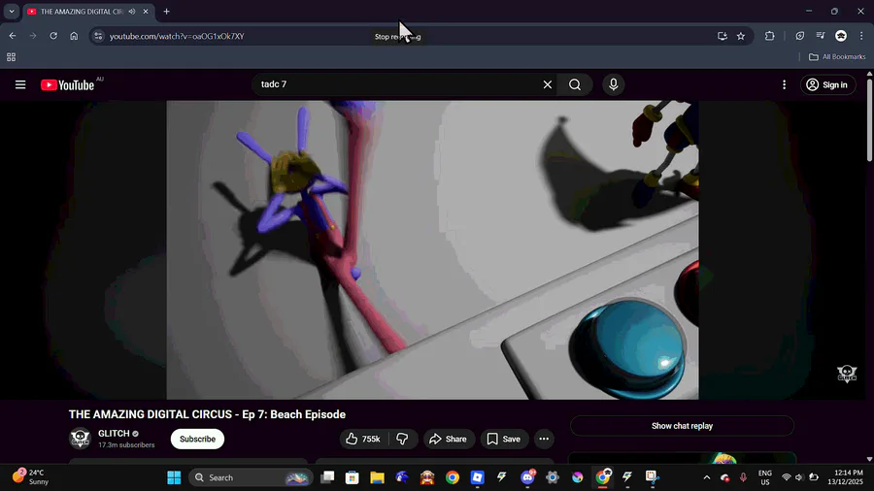Viewport: 874px width, 491px height.
Task: Open the performance leaf icon in toolbar
Action: coord(800,36)
